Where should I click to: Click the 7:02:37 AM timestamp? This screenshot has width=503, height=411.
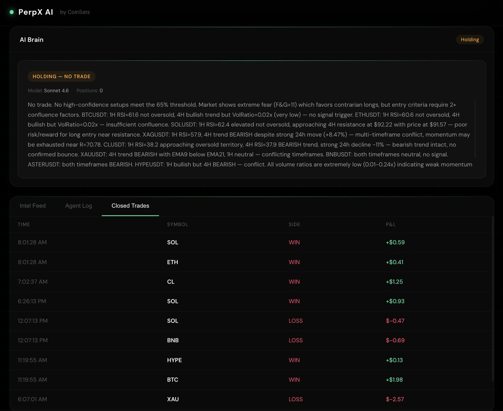coord(33,281)
